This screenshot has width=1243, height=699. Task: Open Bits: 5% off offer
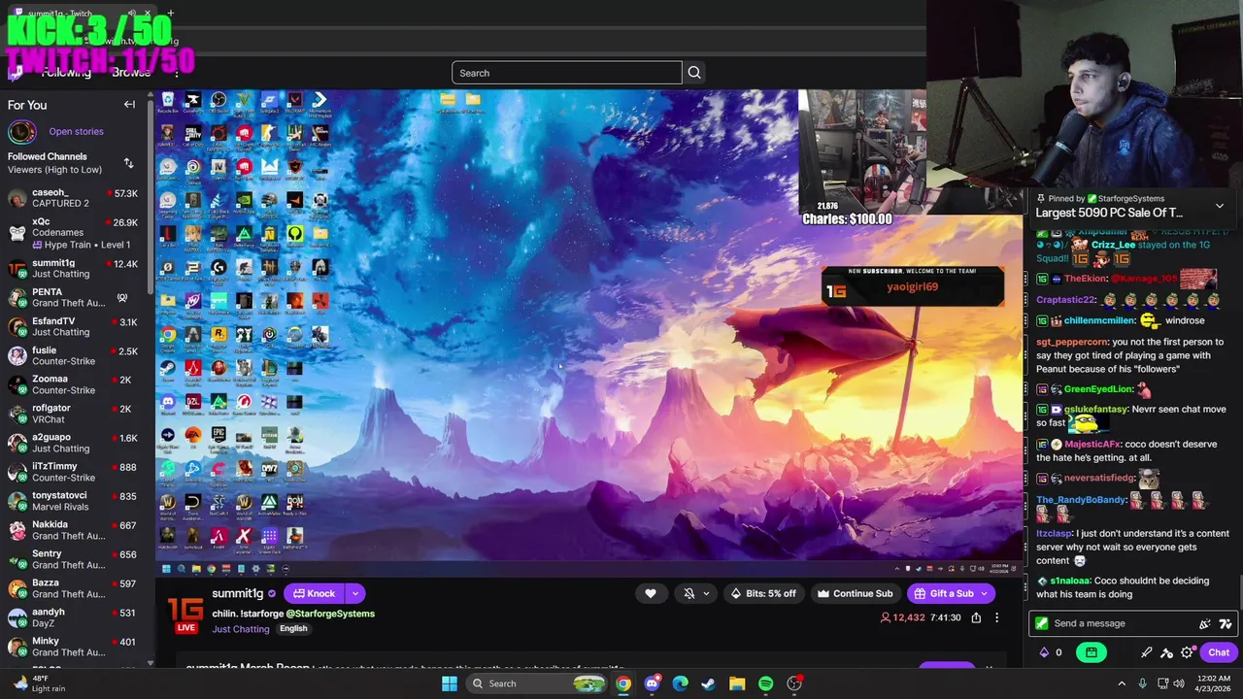[x=763, y=593]
